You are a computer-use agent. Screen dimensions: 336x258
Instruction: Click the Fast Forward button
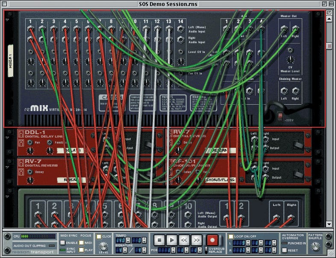click(x=197, y=240)
